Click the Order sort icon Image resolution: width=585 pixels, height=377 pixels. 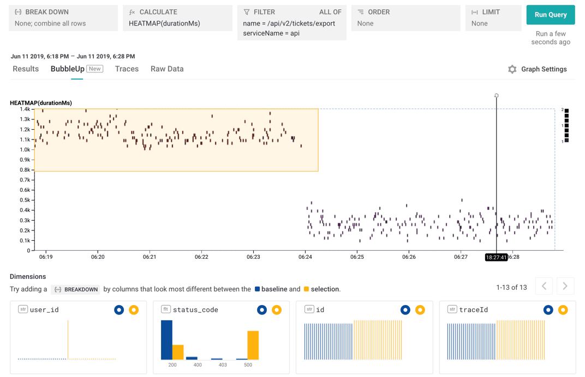tap(361, 12)
